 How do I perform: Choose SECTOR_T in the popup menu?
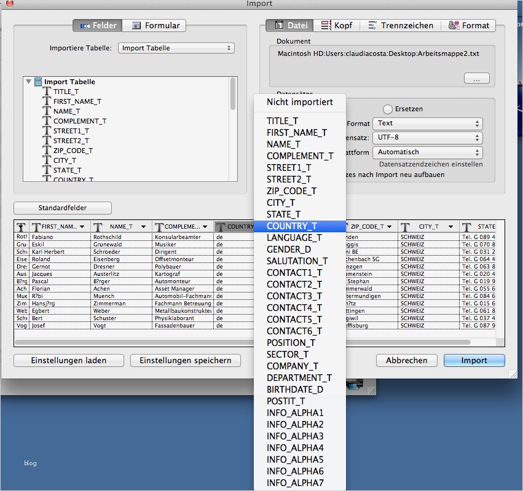point(299,355)
